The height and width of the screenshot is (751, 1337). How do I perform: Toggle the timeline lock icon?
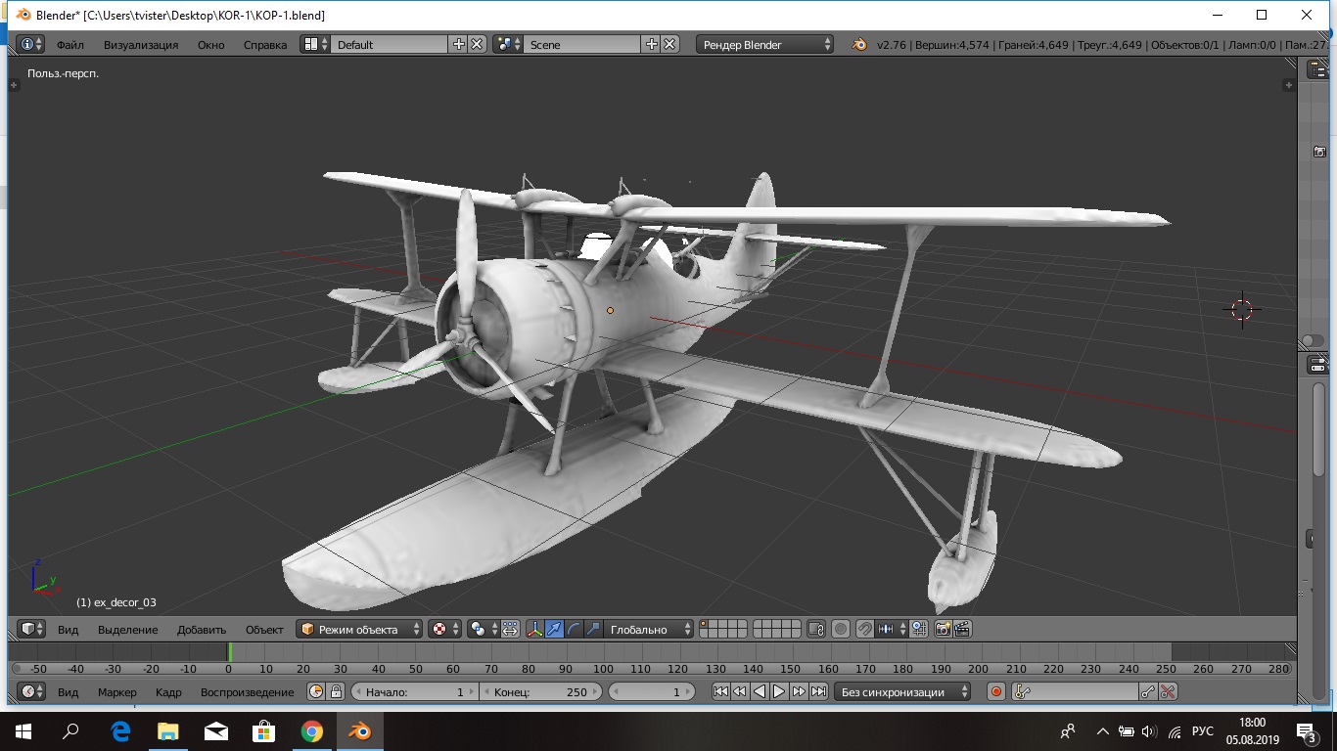[336, 692]
